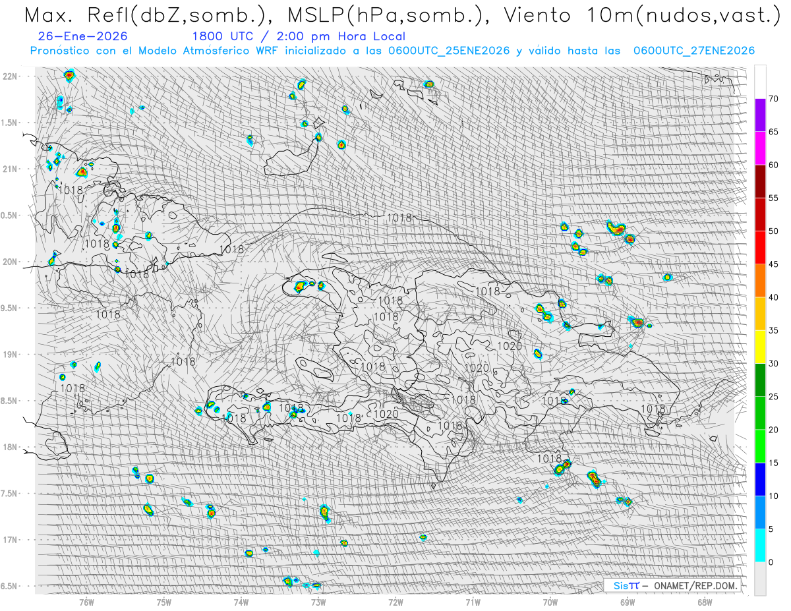The image size is (791, 611).
Task: Select the '72W' longitude label
Action: pos(395,601)
